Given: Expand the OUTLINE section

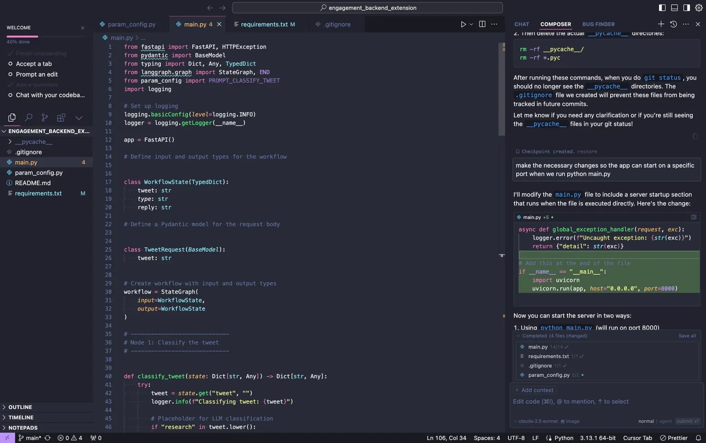Looking at the screenshot, I should pos(20,407).
